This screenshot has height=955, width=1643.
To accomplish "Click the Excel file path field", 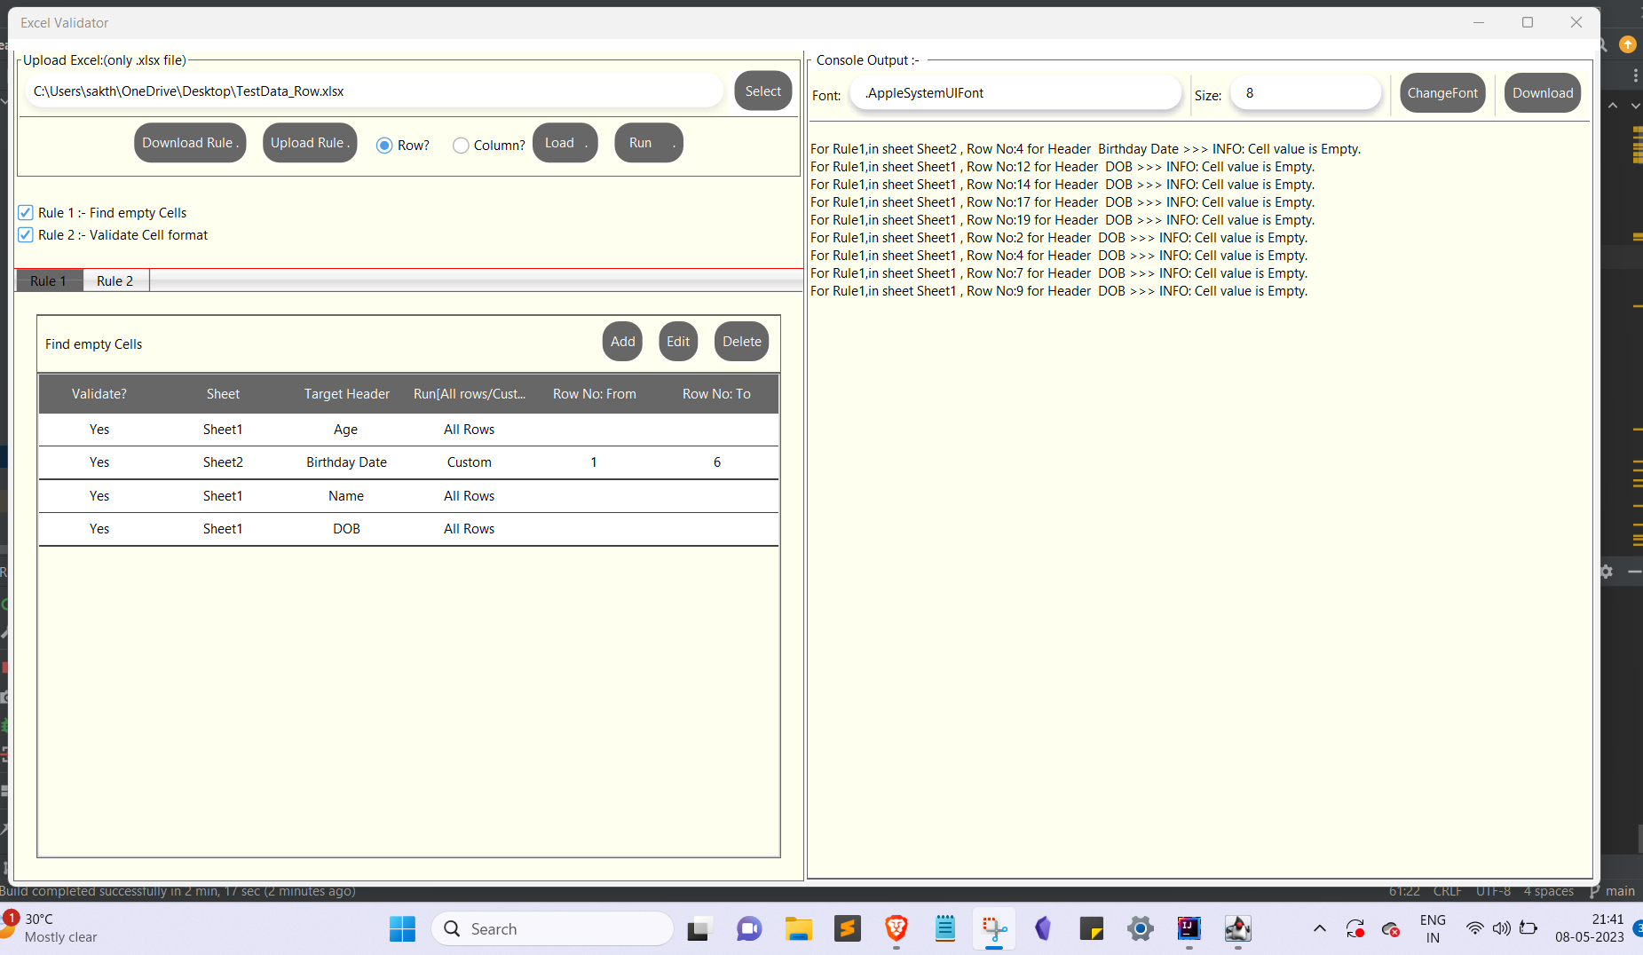I will tap(374, 91).
